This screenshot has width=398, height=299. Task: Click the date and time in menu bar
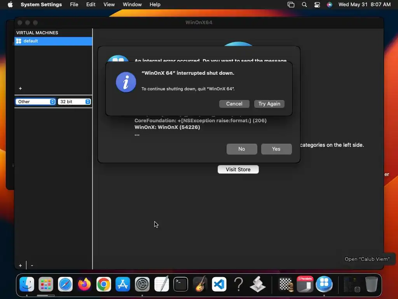(365, 5)
